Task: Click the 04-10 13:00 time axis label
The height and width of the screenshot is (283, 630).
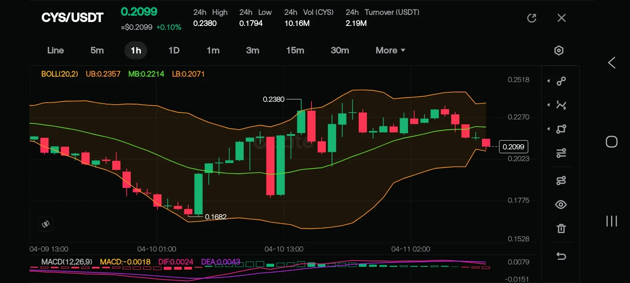Action: 284,249
